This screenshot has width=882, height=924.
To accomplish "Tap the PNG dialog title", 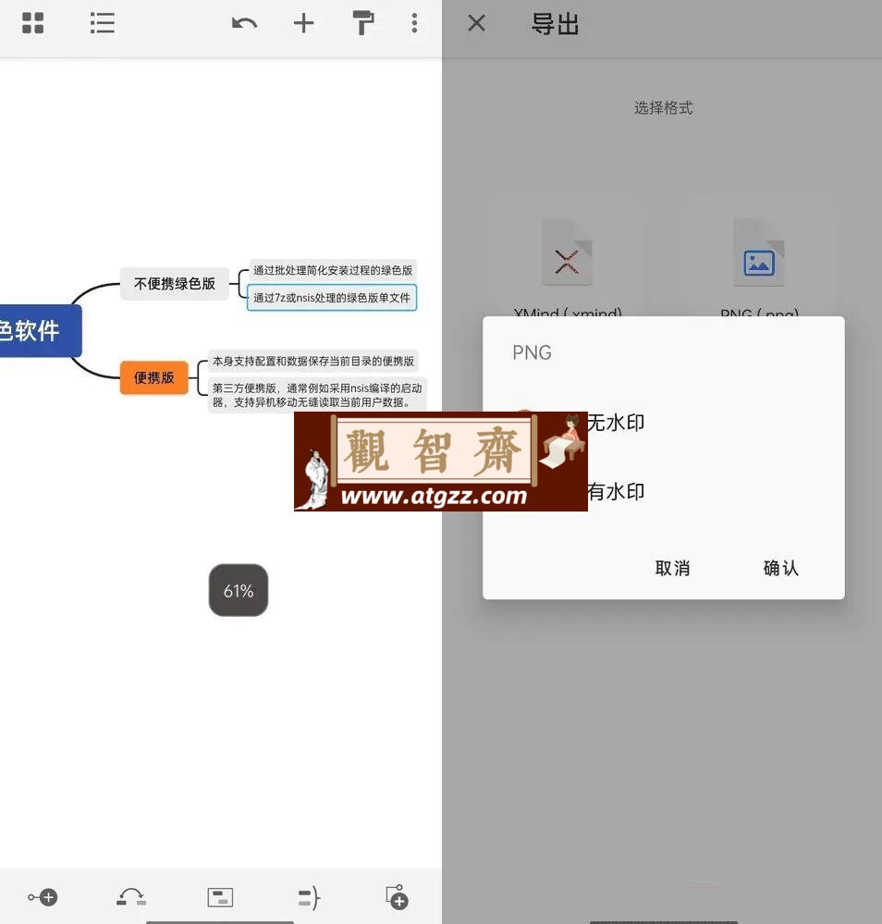I will (x=532, y=352).
